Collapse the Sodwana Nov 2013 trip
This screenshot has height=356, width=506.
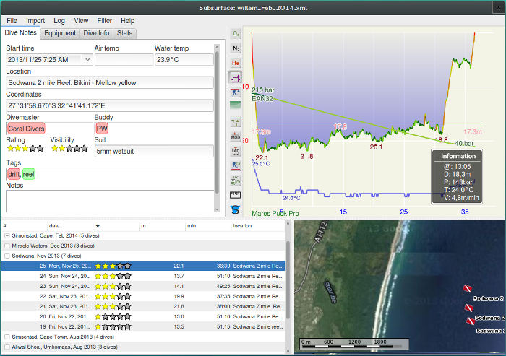[7, 256]
